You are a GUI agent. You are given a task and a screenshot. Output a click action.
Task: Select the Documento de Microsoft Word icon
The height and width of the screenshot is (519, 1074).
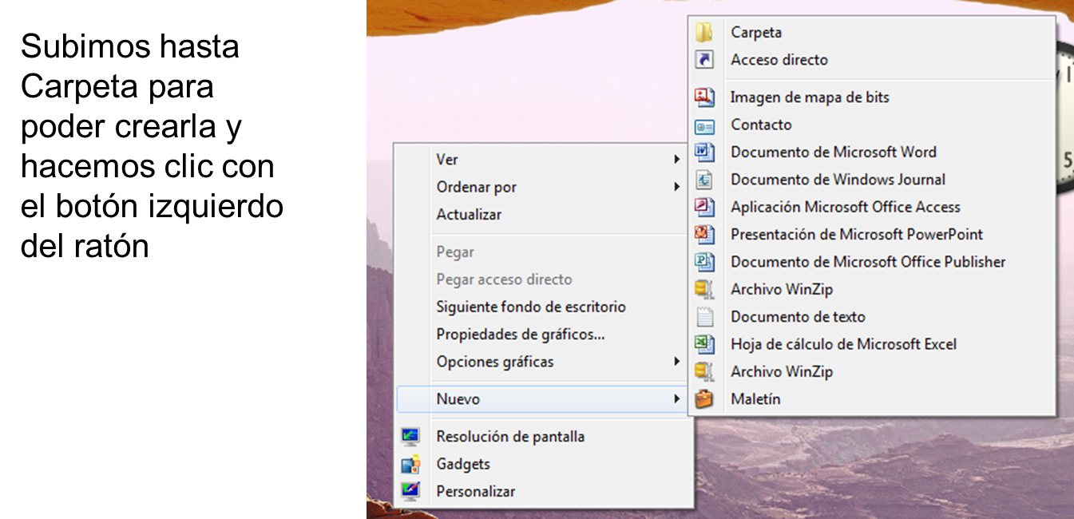706,152
